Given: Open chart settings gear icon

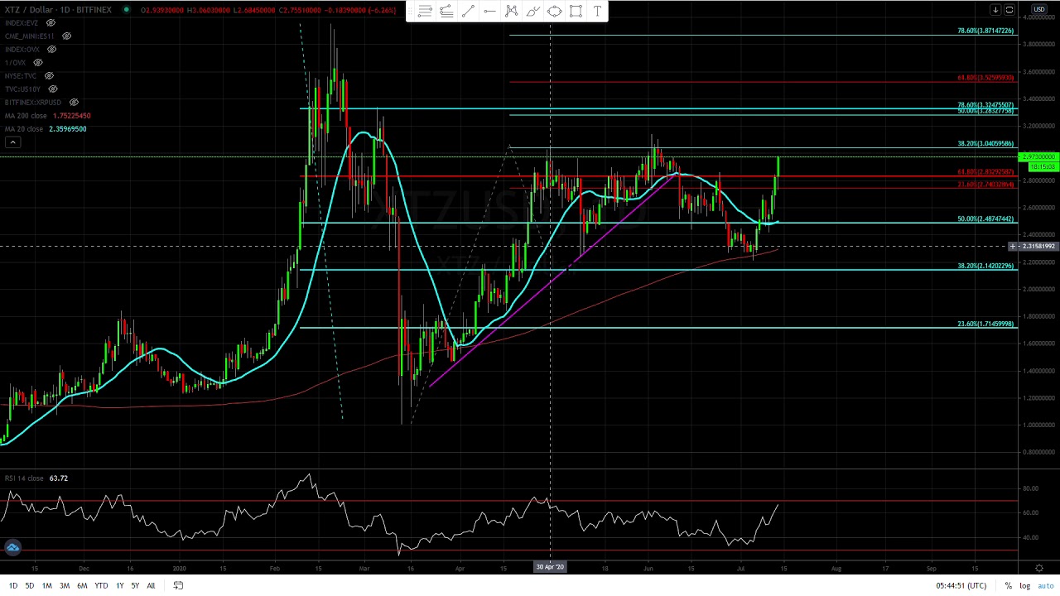Looking at the screenshot, I should (x=1039, y=568).
